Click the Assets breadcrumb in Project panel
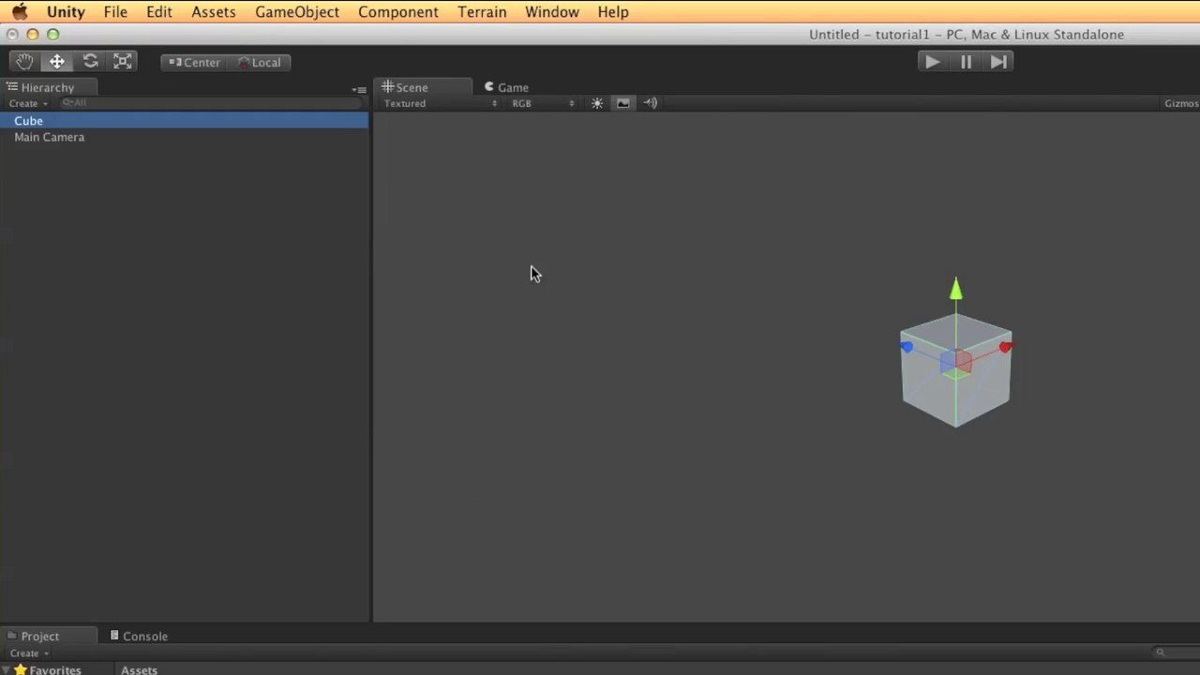The image size is (1200, 675). (139, 670)
